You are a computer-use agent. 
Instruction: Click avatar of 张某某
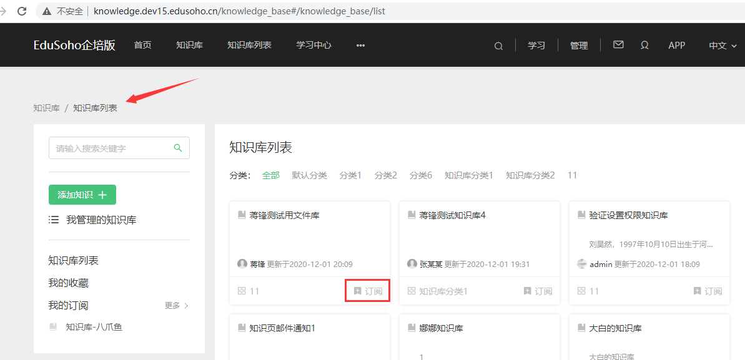point(412,264)
